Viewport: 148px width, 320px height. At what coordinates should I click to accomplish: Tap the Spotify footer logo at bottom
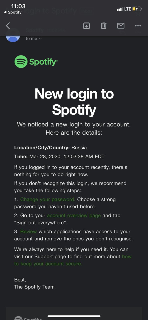28,318
